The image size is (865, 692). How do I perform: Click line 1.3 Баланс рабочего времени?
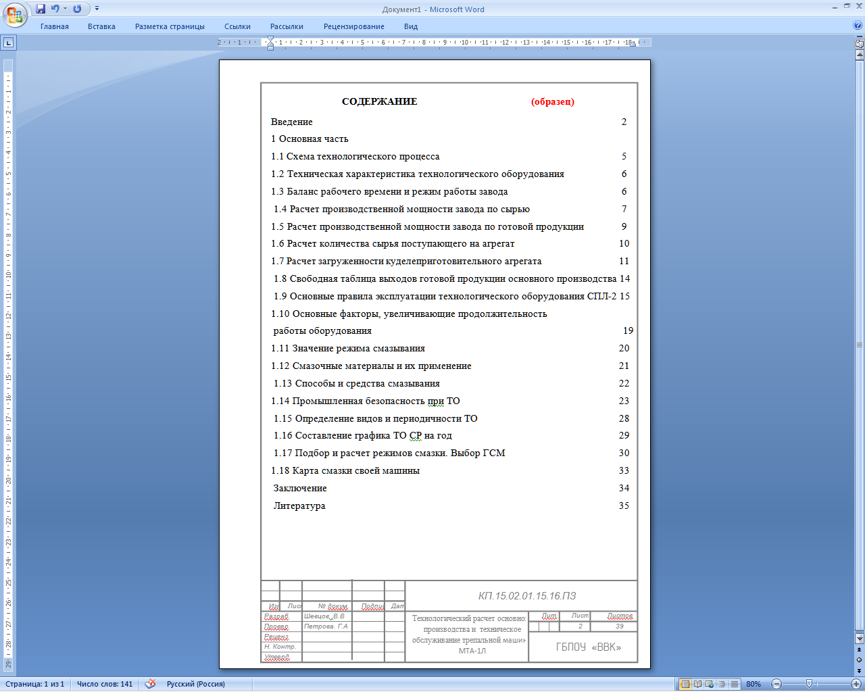390,191
